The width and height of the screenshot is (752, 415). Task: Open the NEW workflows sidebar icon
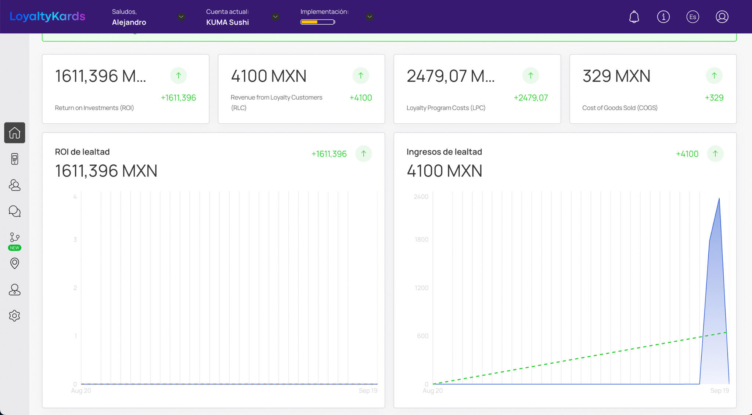[x=15, y=238]
